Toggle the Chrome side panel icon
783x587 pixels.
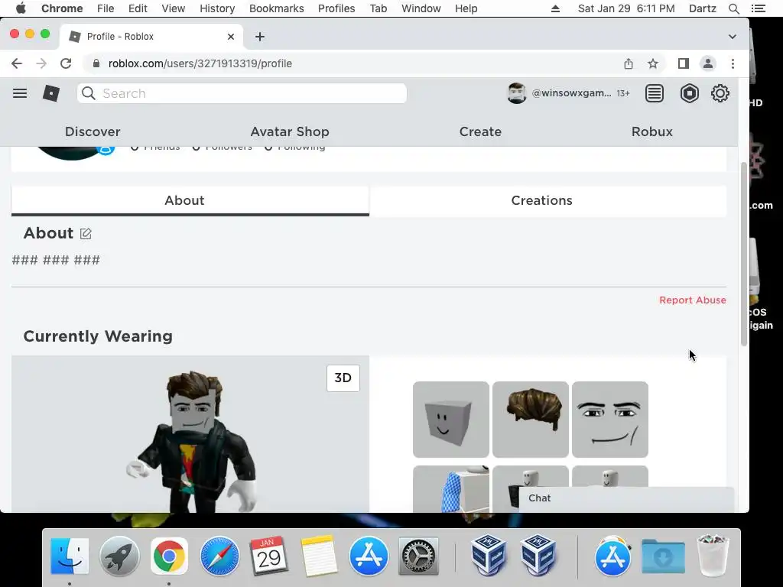click(683, 63)
